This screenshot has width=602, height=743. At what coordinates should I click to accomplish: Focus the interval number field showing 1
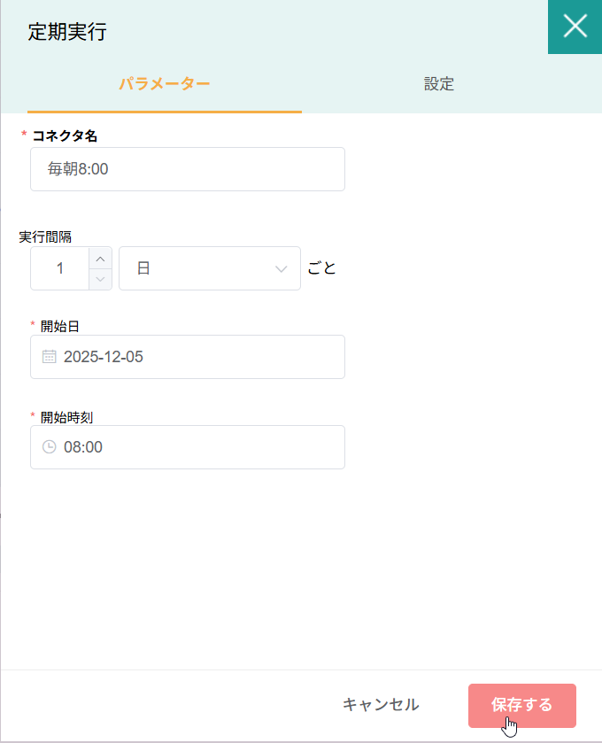coord(60,268)
